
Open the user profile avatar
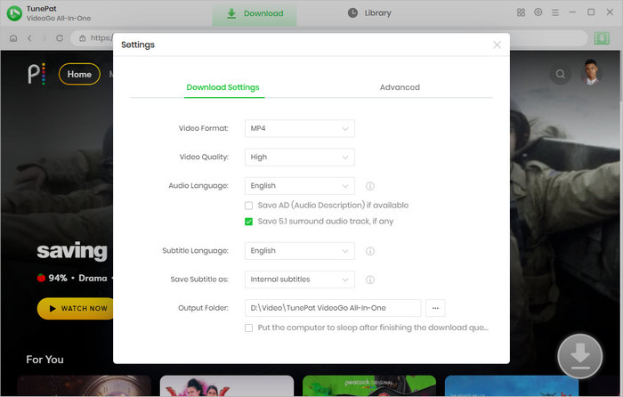click(591, 73)
